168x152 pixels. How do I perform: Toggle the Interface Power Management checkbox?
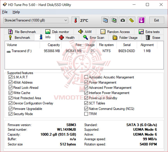click(x=86, y=93)
